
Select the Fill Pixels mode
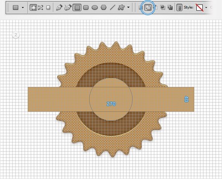tap(48, 7)
